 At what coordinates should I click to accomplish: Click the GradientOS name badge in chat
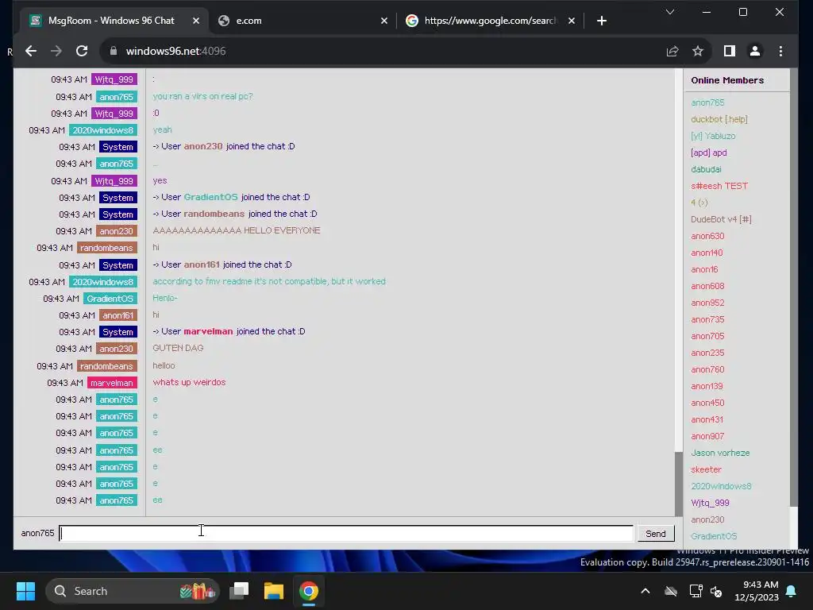click(x=110, y=299)
